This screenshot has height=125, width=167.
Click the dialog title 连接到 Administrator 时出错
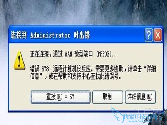pyautogui.click(x=50, y=35)
